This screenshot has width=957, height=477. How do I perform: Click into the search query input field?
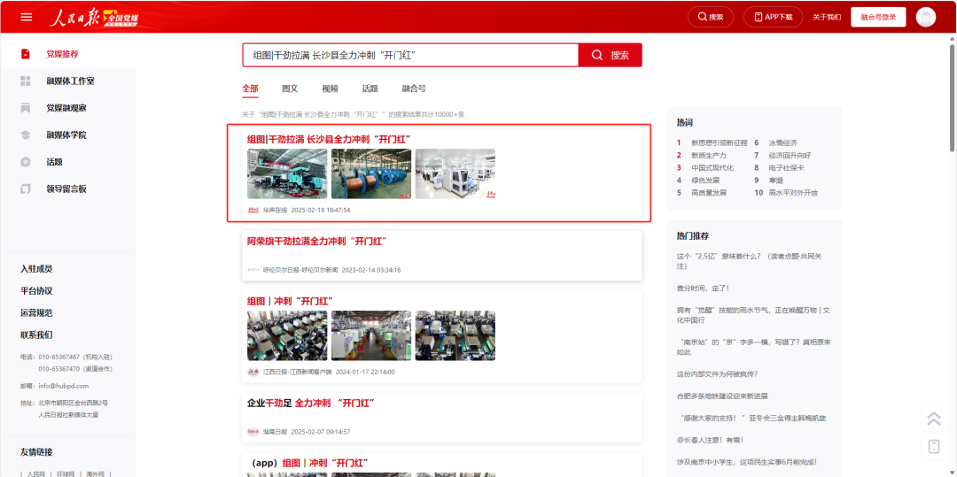pos(410,55)
